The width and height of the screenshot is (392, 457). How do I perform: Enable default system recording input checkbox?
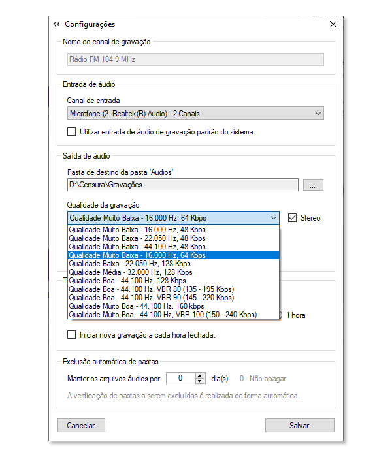(x=71, y=132)
